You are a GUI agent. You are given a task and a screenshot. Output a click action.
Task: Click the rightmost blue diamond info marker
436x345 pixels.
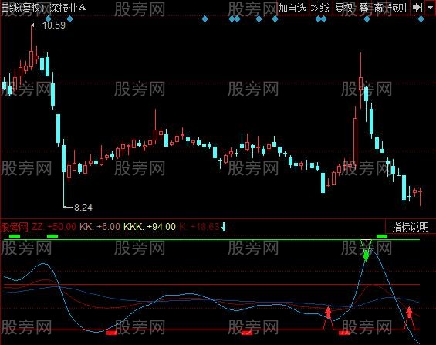tap(421, 19)
